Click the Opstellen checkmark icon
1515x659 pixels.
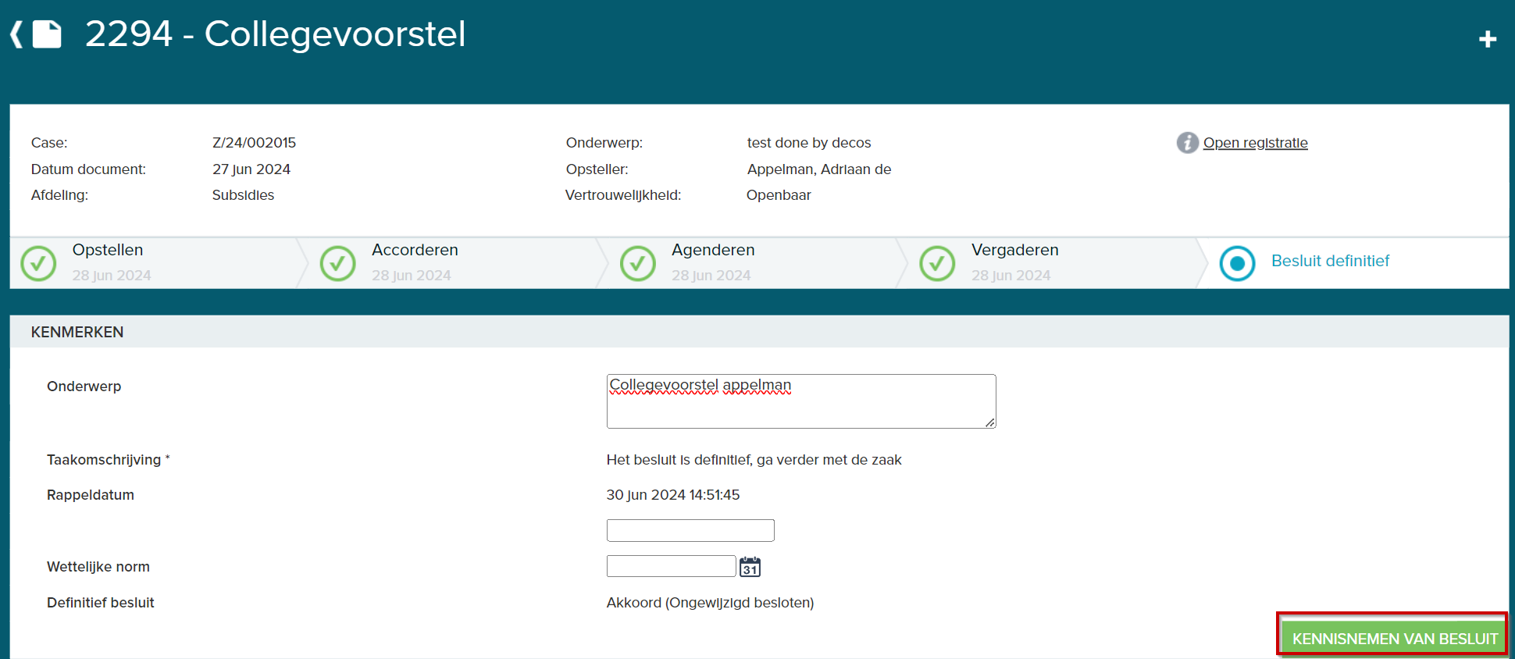(38, 264)
